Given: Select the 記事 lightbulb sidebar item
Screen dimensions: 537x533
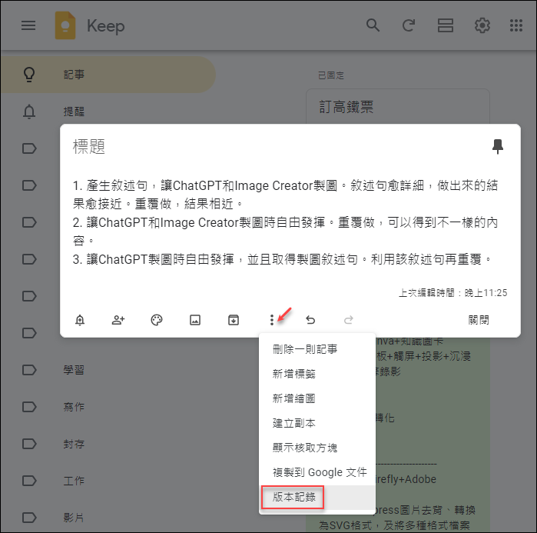Looking at the screenshot, I should (x=108, y=75).
